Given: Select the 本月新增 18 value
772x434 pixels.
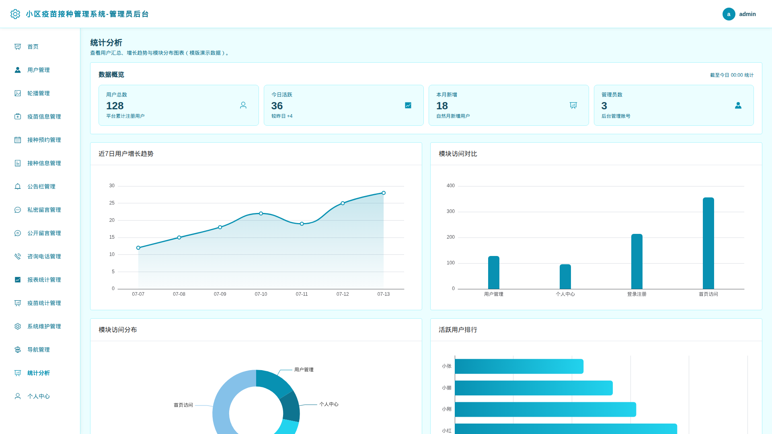Looking at the screenshot, I should click(442, 106).
